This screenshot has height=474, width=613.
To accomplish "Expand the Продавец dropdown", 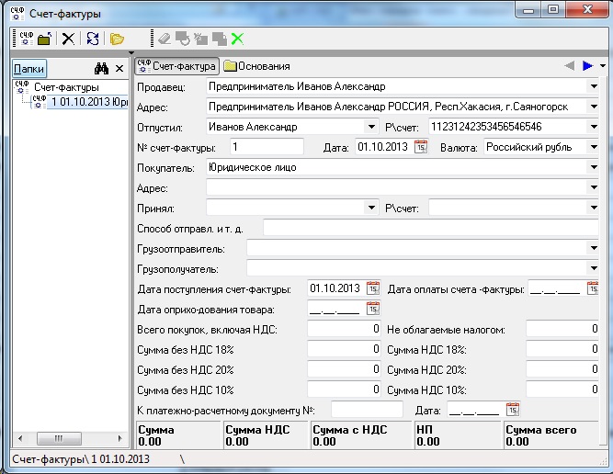I will (x=594, y=86).
